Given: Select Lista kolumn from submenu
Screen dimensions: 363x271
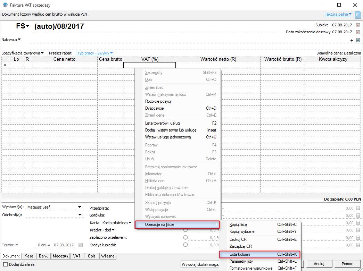Looking at the screenshot, I should tap(259, 254).
